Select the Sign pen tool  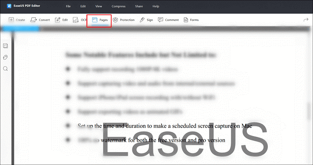coord(146,20)
